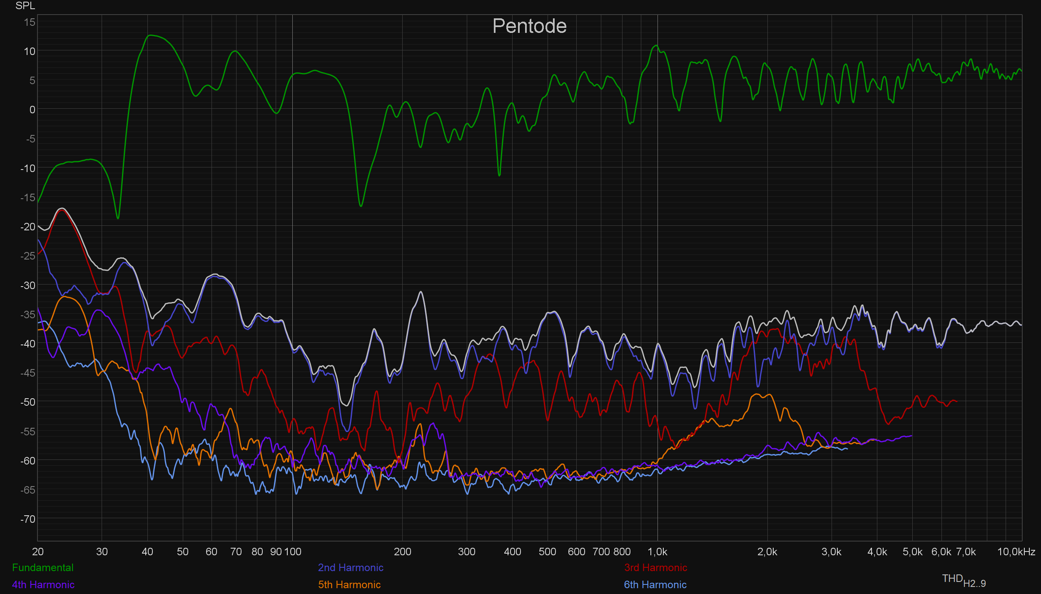This screenshot has height=594, width=1041.
Task: Click the 10,0kHz axis end label
Action: [1016, 552]
